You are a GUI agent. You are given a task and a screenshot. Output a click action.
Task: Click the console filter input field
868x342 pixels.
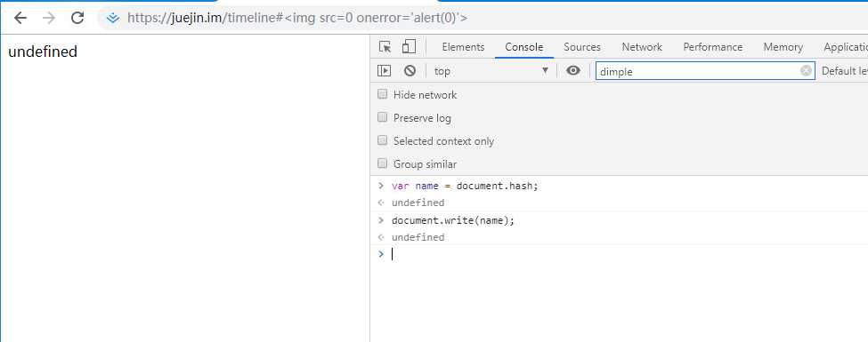699,71
